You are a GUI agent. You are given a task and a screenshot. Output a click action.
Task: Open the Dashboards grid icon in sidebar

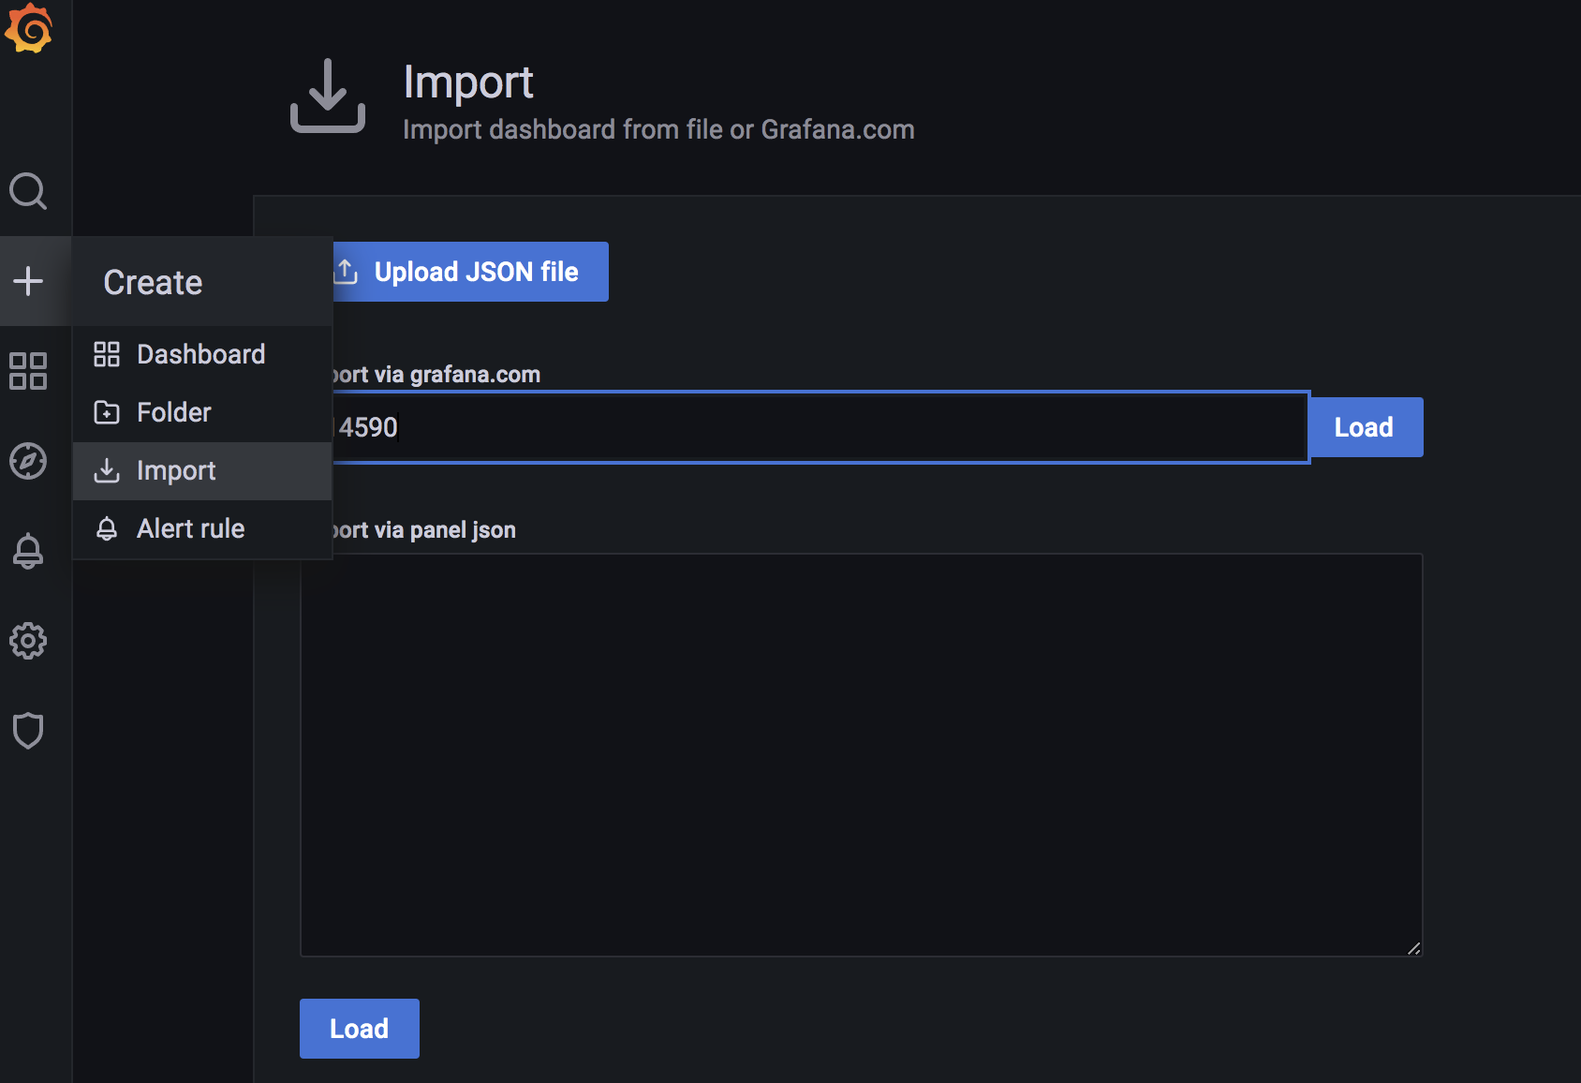pos(28,371)
